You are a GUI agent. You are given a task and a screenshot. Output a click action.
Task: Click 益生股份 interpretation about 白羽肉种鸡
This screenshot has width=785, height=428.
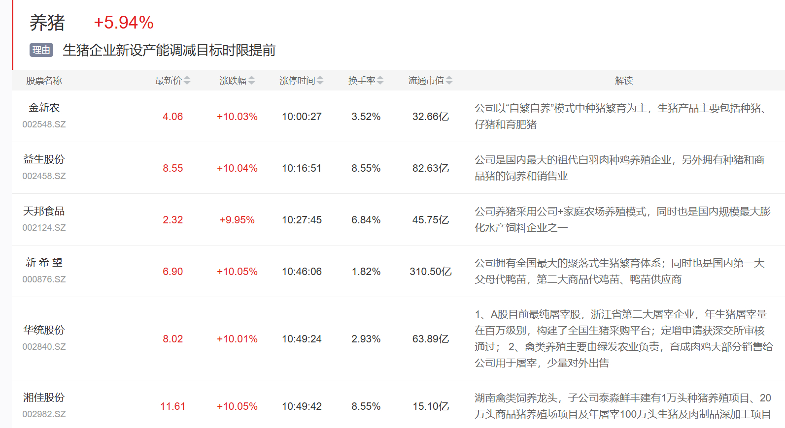tap(620, 168)
